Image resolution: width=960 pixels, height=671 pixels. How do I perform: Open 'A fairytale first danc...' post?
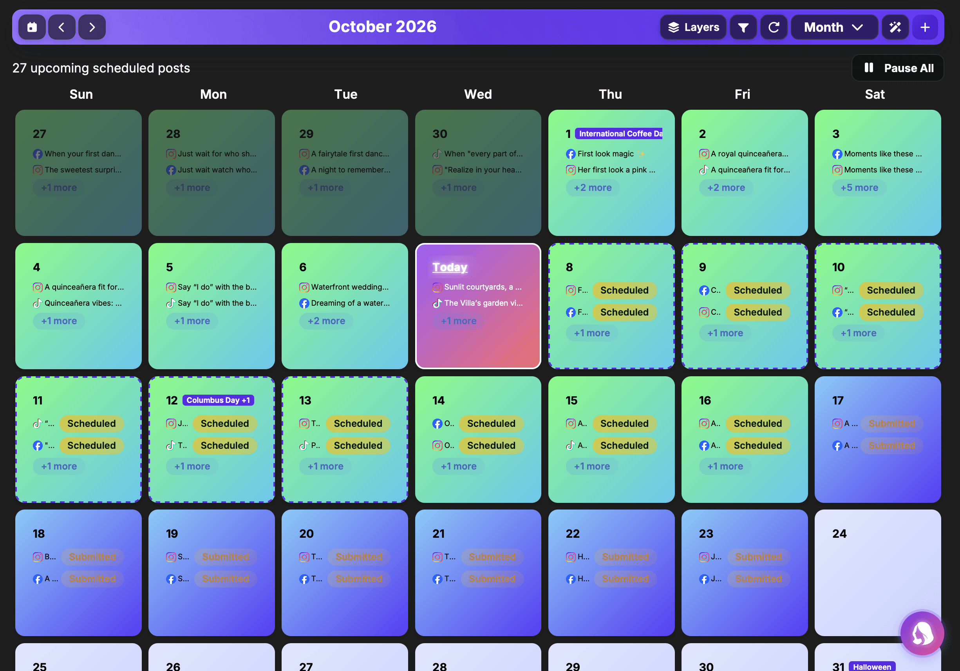click(344, 154)
